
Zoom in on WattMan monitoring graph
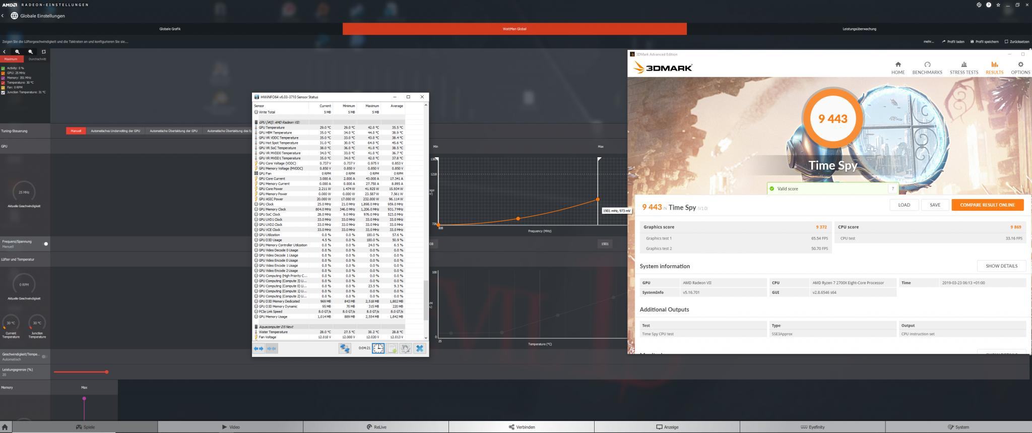point(17,51)
